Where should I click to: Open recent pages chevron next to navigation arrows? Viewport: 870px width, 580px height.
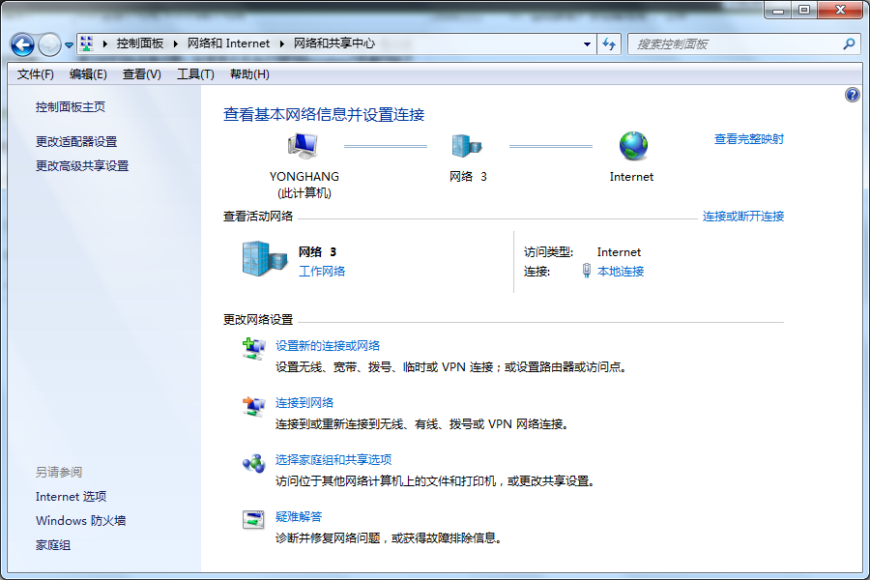68,43
